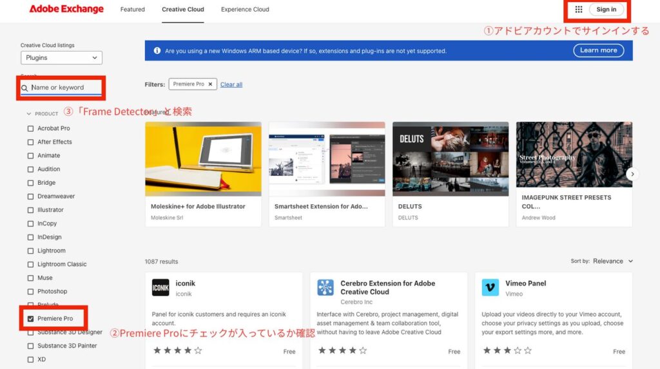Open the Featured tab
The image size is (660, 369).
tap(133, 9)
